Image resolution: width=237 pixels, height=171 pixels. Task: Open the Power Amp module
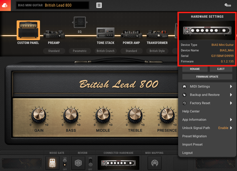point(131,34)
